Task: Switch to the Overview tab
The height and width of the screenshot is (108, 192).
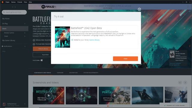Action: pos(60,73)
